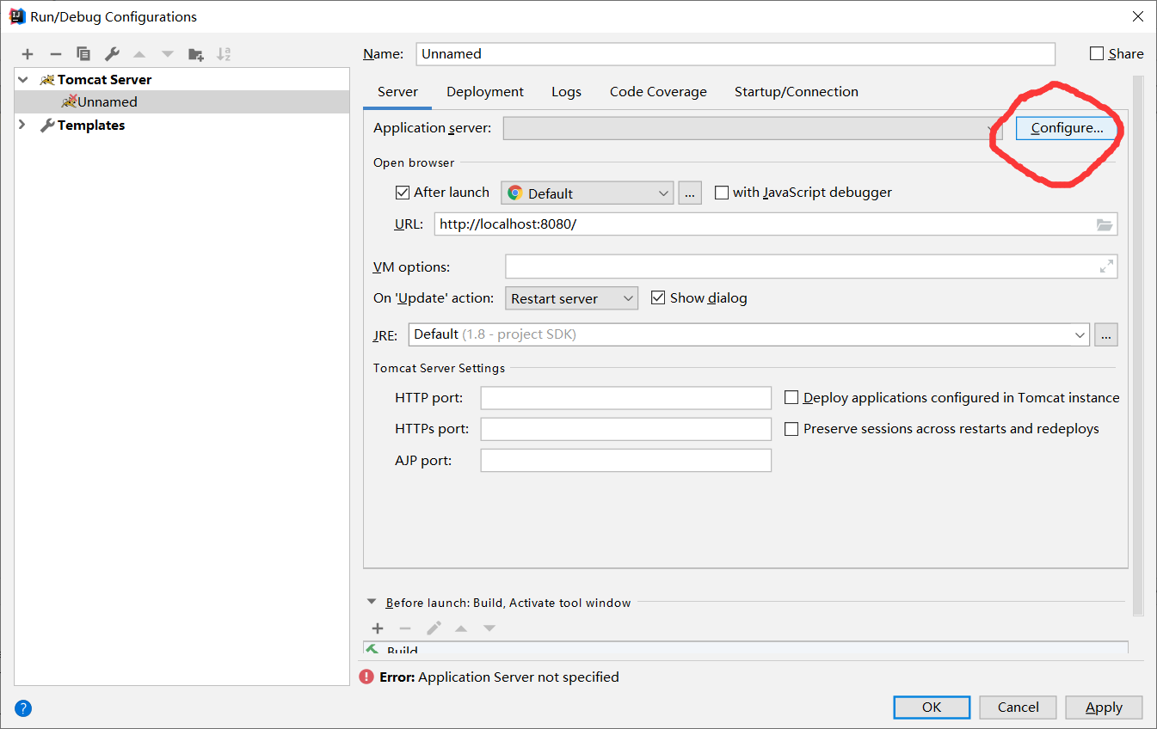Toggle the Share checkbox
Viewport: 1157px width, 729px height.
click(1097, 53)
